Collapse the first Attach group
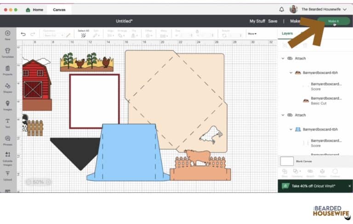This screenshot has width=353, height=224. coord(283,59)
